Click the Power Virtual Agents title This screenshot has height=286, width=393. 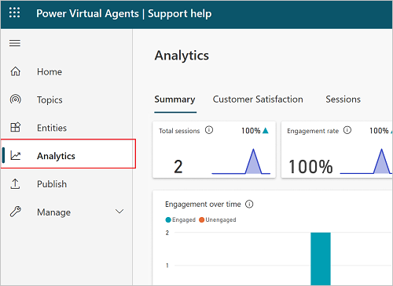pyautogui.click(x=87, y=13)
